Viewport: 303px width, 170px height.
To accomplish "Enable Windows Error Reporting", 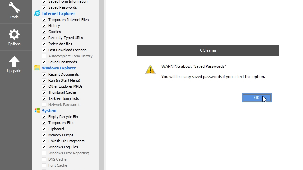I will pos(44,153).
